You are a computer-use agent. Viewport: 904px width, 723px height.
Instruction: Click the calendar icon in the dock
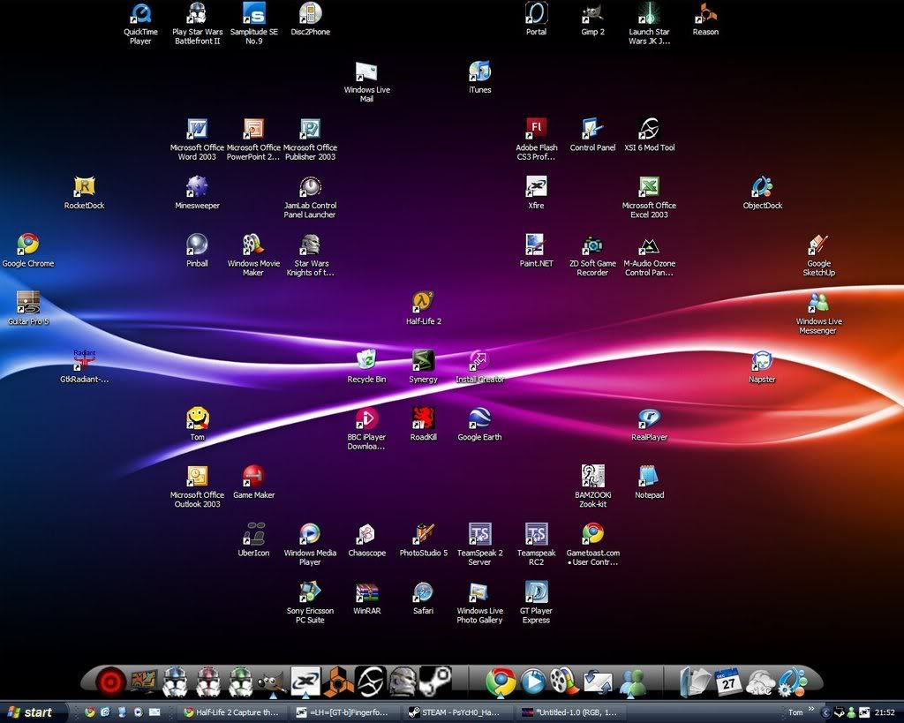pos(728,682)
